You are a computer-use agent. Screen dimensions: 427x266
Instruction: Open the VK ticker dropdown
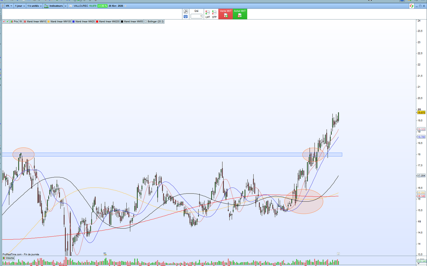(9, 6)
